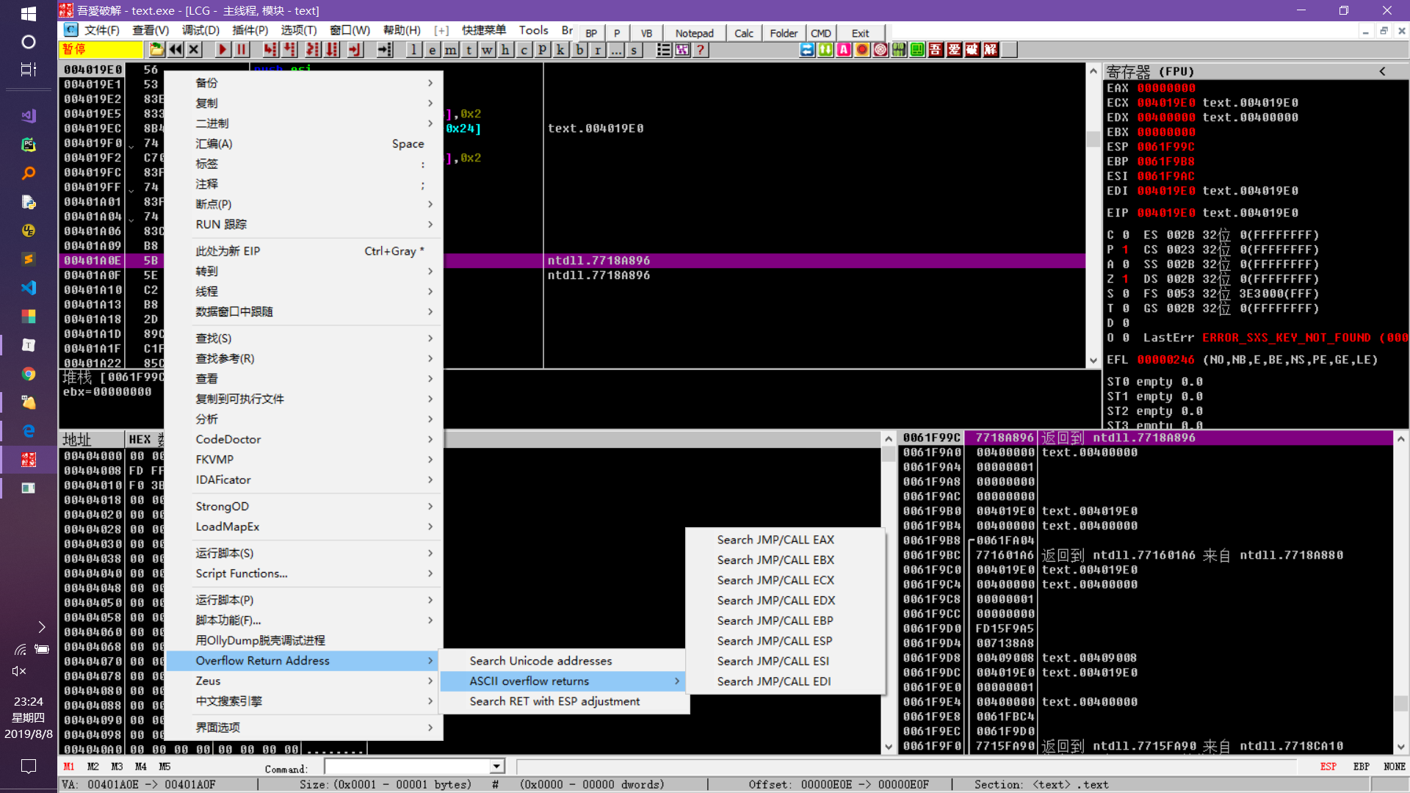Switch stack addressing to NONE
Viewport: 1410px width, 793px height.
[1394, 767]
